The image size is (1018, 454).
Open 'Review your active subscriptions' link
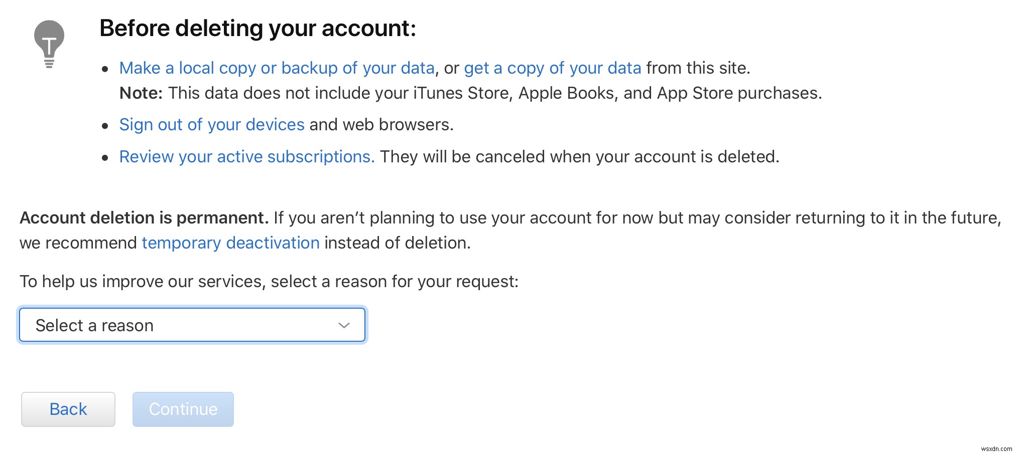pos(246,156)
